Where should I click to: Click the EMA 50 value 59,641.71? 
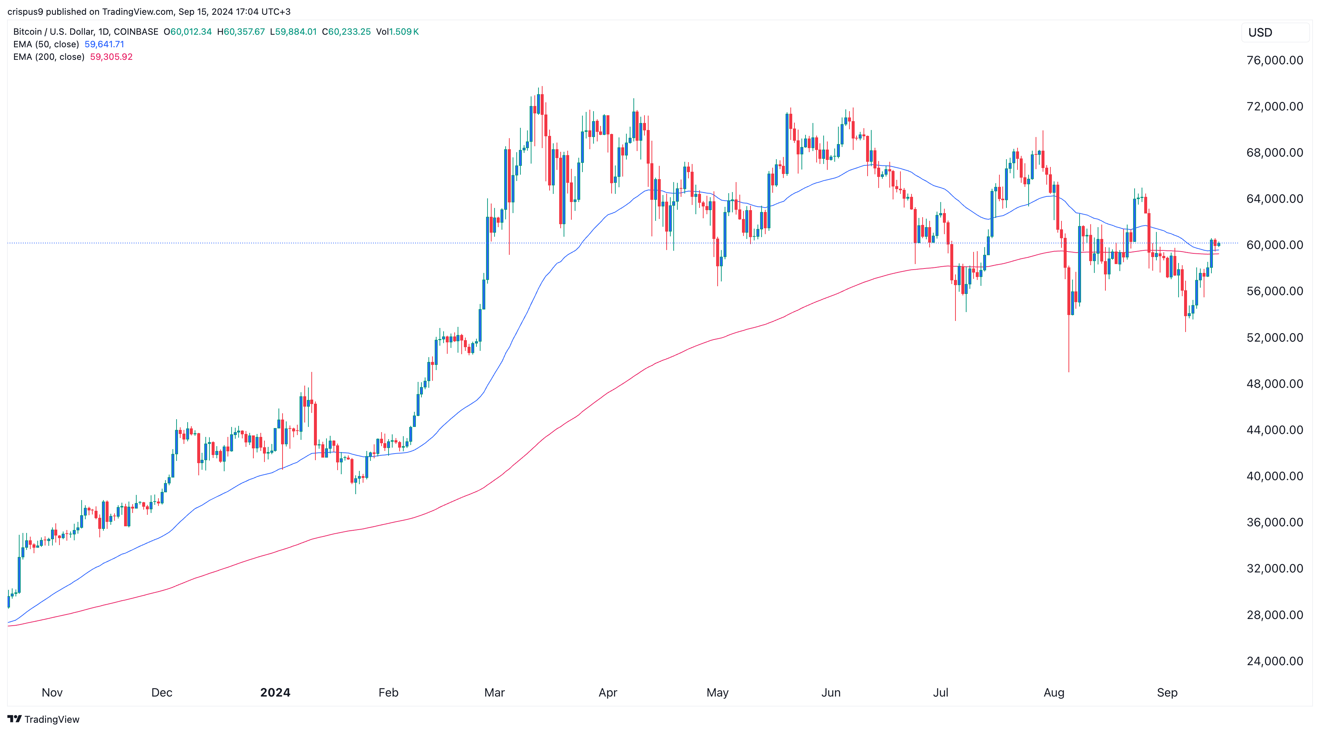click(104, 44)
